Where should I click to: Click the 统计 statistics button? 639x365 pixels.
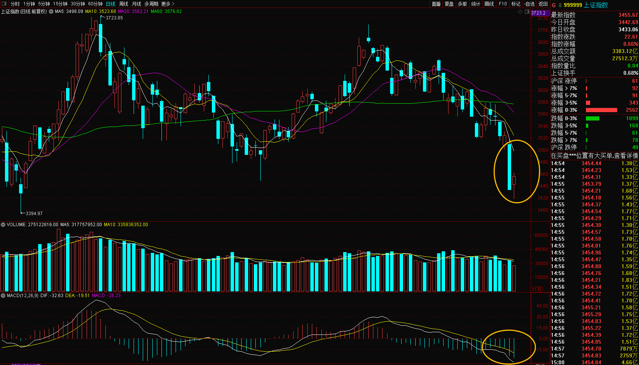476,4
